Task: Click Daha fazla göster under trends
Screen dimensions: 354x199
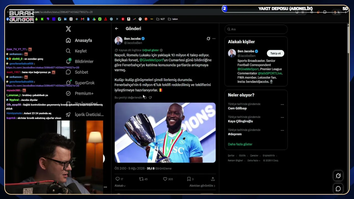Action: (x=240, y=144)
